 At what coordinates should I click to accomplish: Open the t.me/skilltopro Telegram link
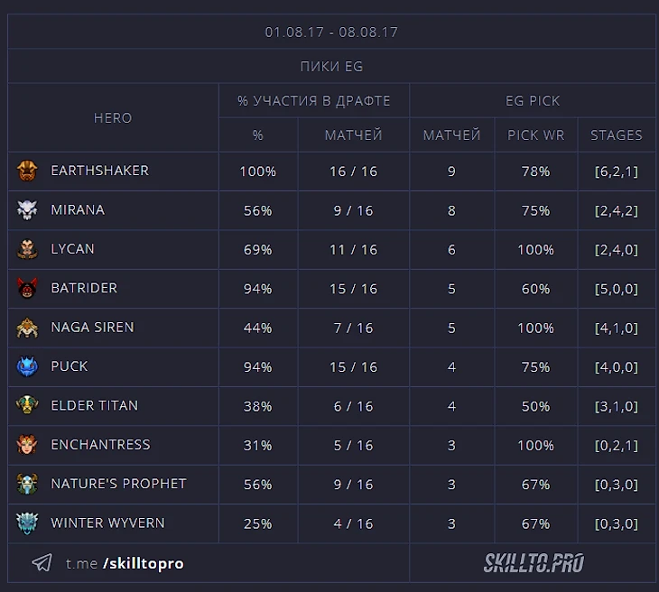point(125,563)
